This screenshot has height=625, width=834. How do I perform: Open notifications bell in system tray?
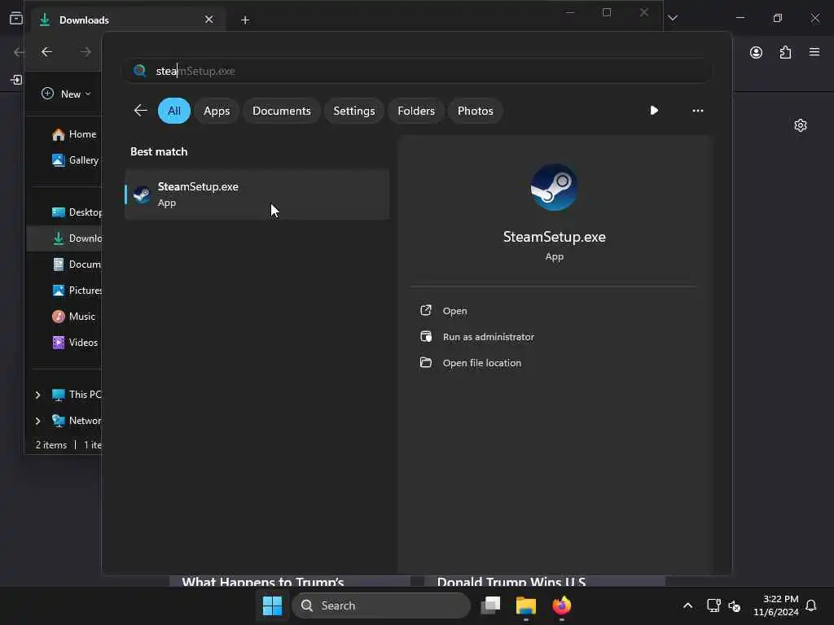811,605
